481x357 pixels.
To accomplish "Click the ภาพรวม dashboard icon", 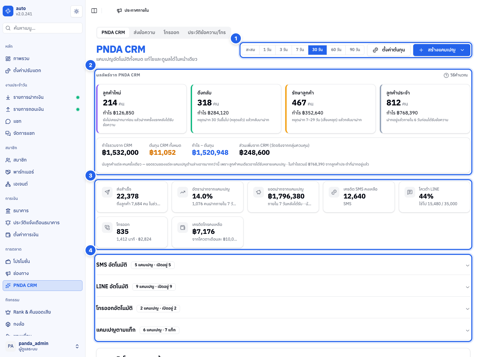I will [8, 59].
